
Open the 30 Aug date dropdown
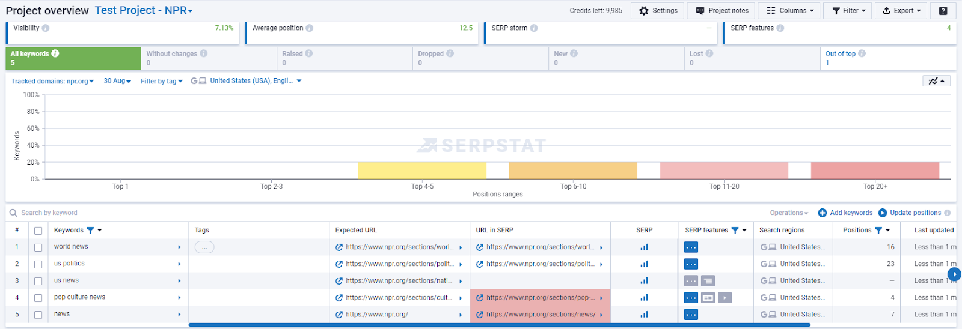pos(117,81)
